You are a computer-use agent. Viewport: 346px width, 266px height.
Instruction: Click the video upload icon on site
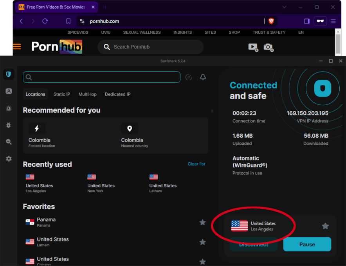click(253, 47)
